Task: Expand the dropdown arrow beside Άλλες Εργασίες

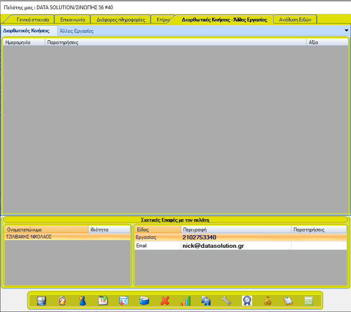Action: pyautogui.click(x=346, y=31)
